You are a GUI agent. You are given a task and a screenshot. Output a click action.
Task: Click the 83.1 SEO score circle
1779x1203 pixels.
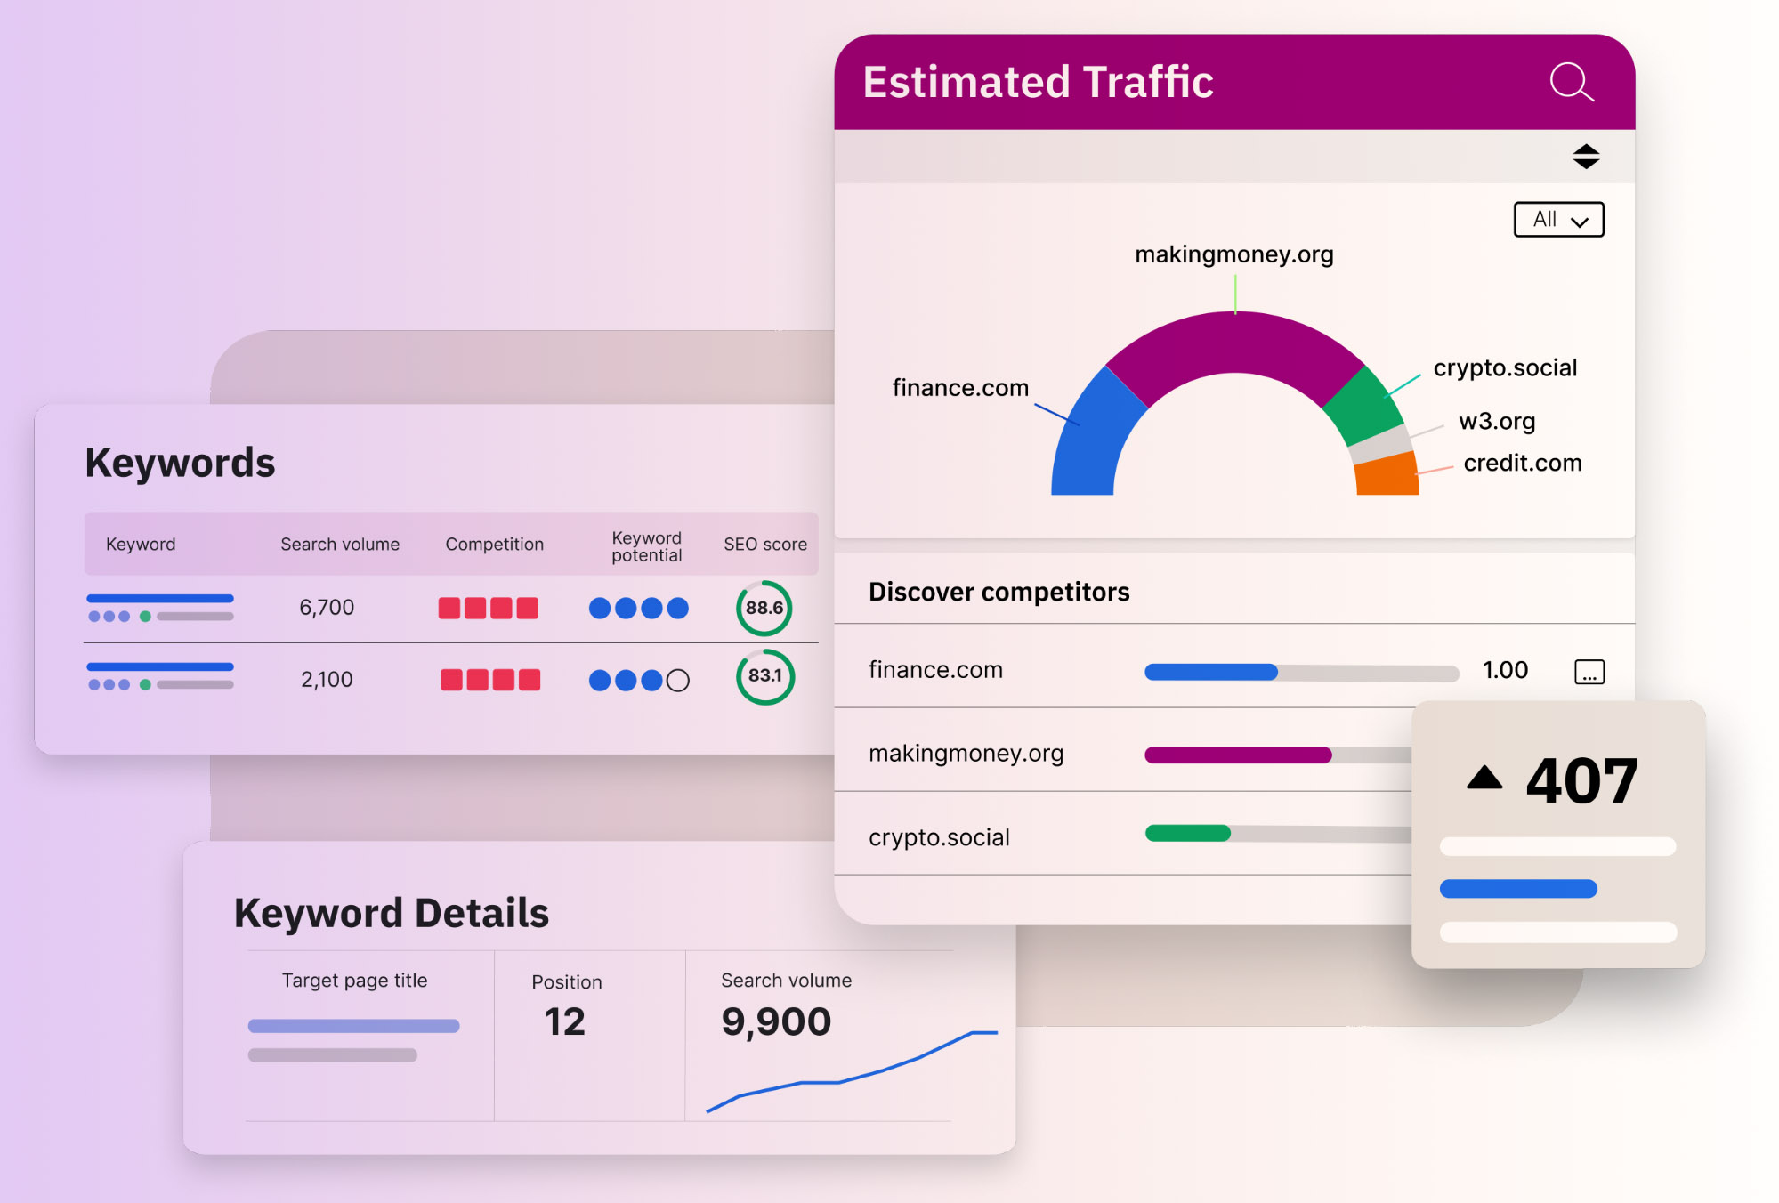point(764,676)
